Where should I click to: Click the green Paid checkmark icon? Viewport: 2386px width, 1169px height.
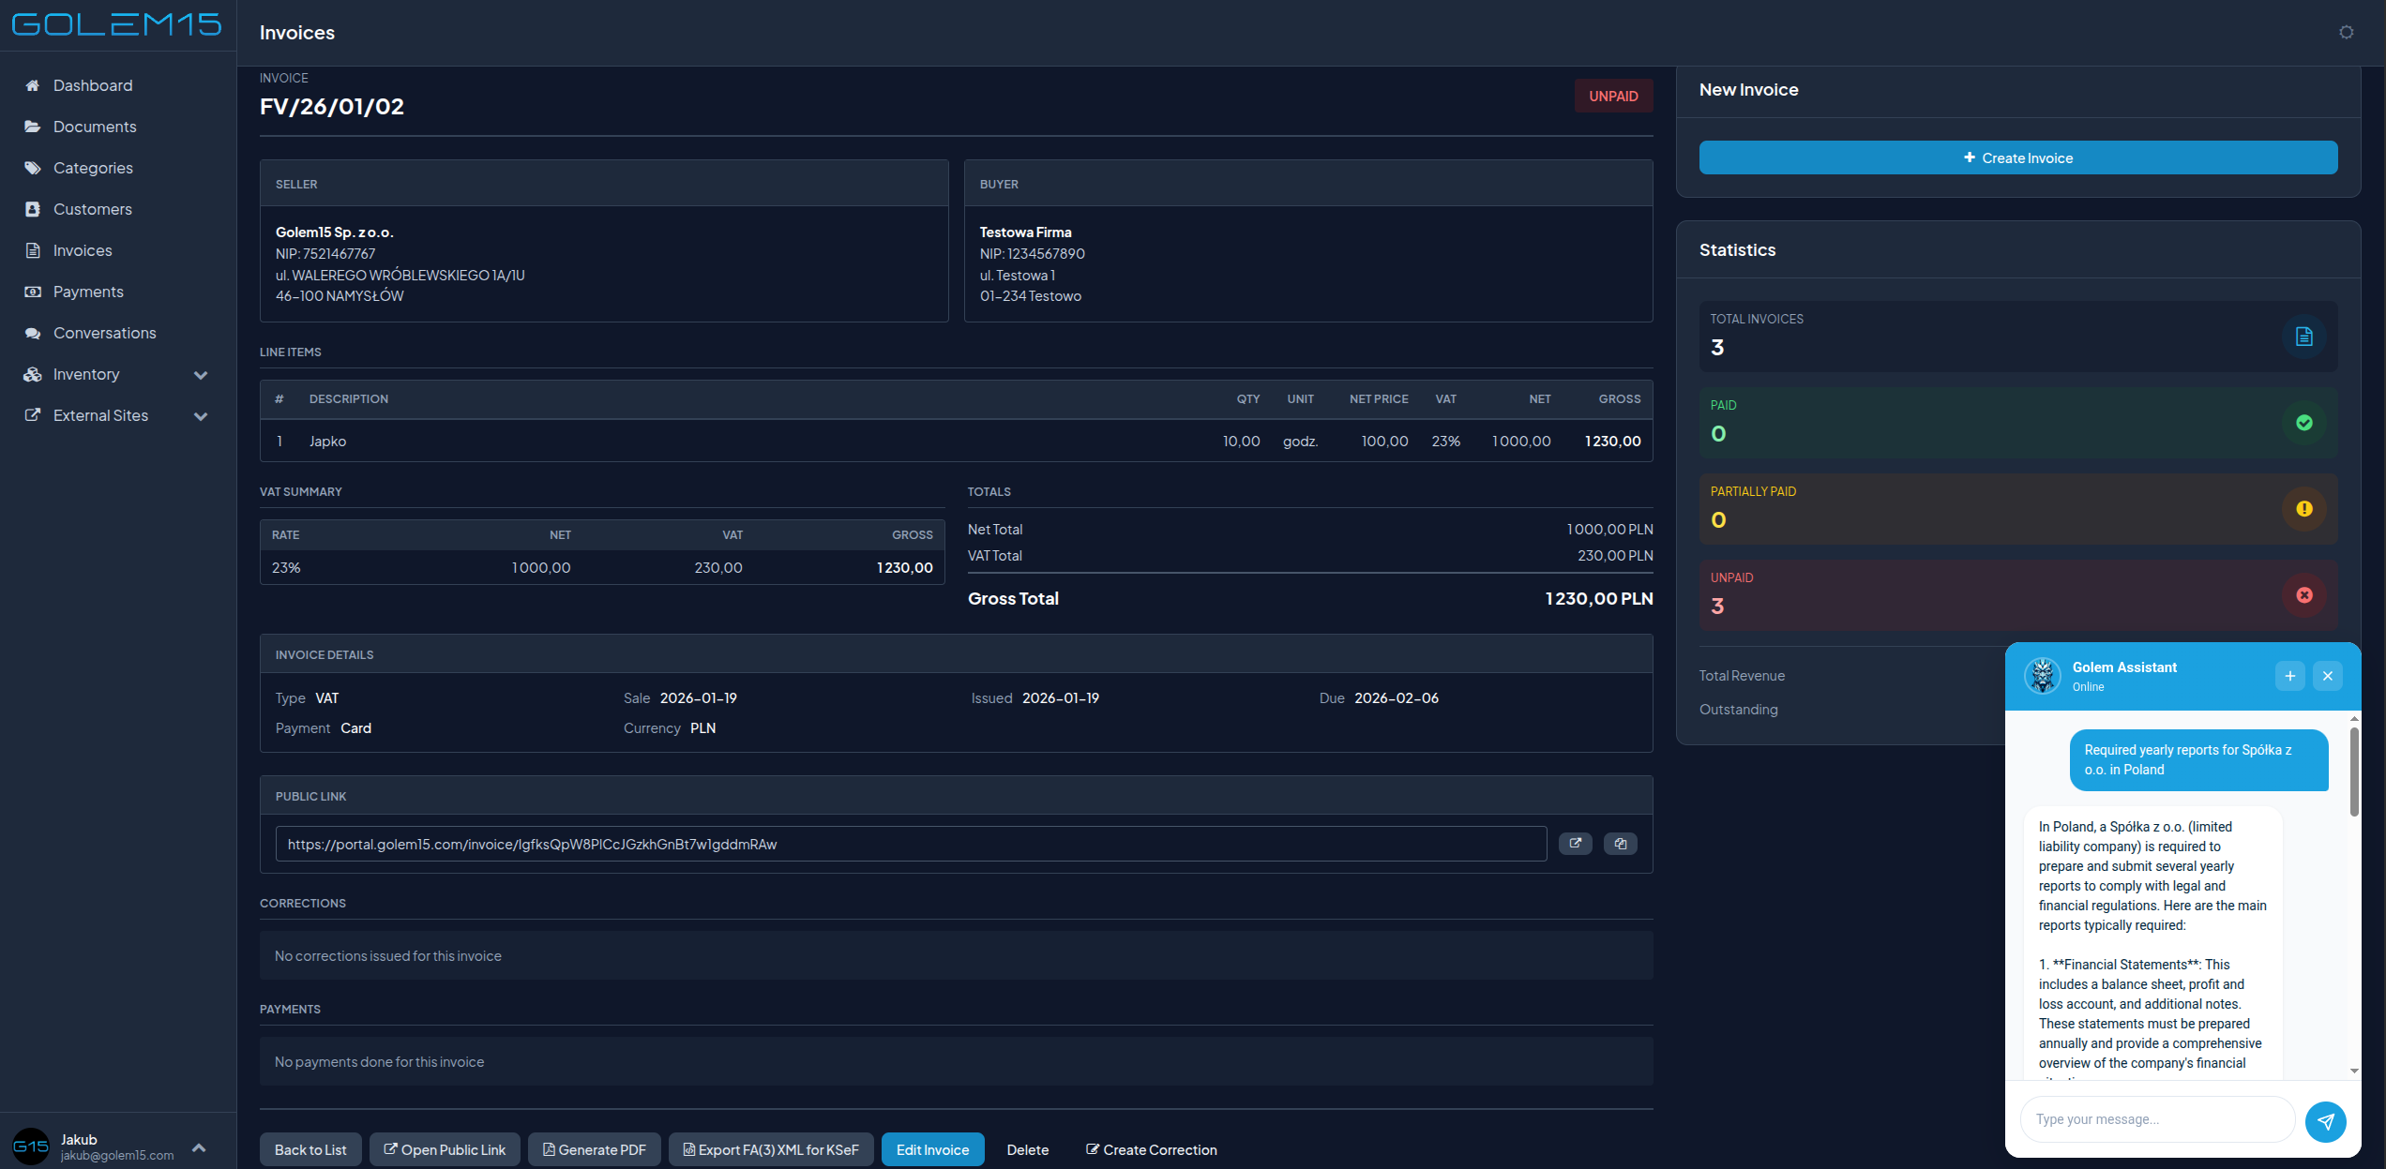click(2303, 423)
